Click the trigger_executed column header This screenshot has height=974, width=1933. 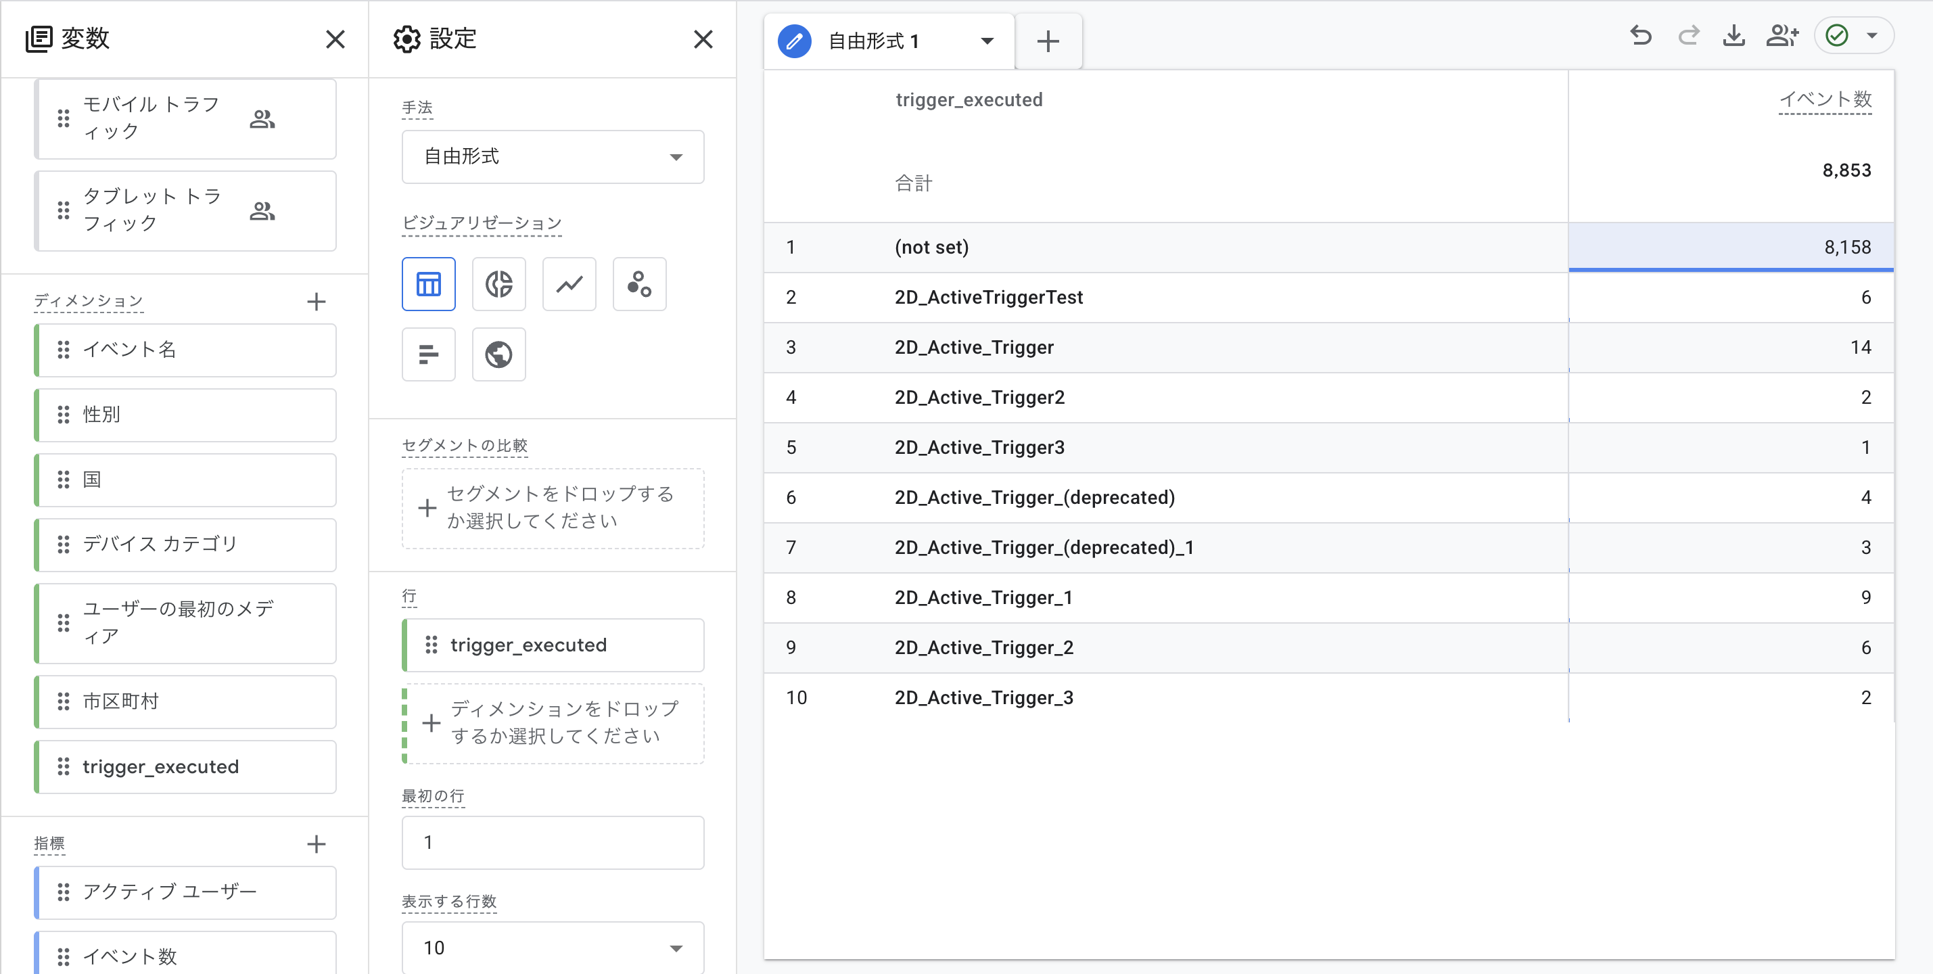tap(969, 100)
